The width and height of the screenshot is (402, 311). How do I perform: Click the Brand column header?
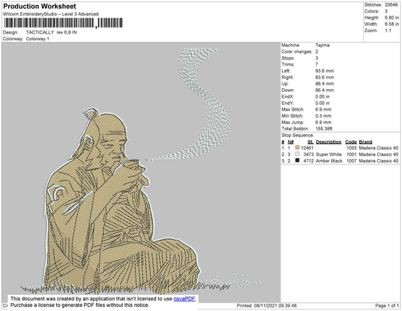[365, 142]
